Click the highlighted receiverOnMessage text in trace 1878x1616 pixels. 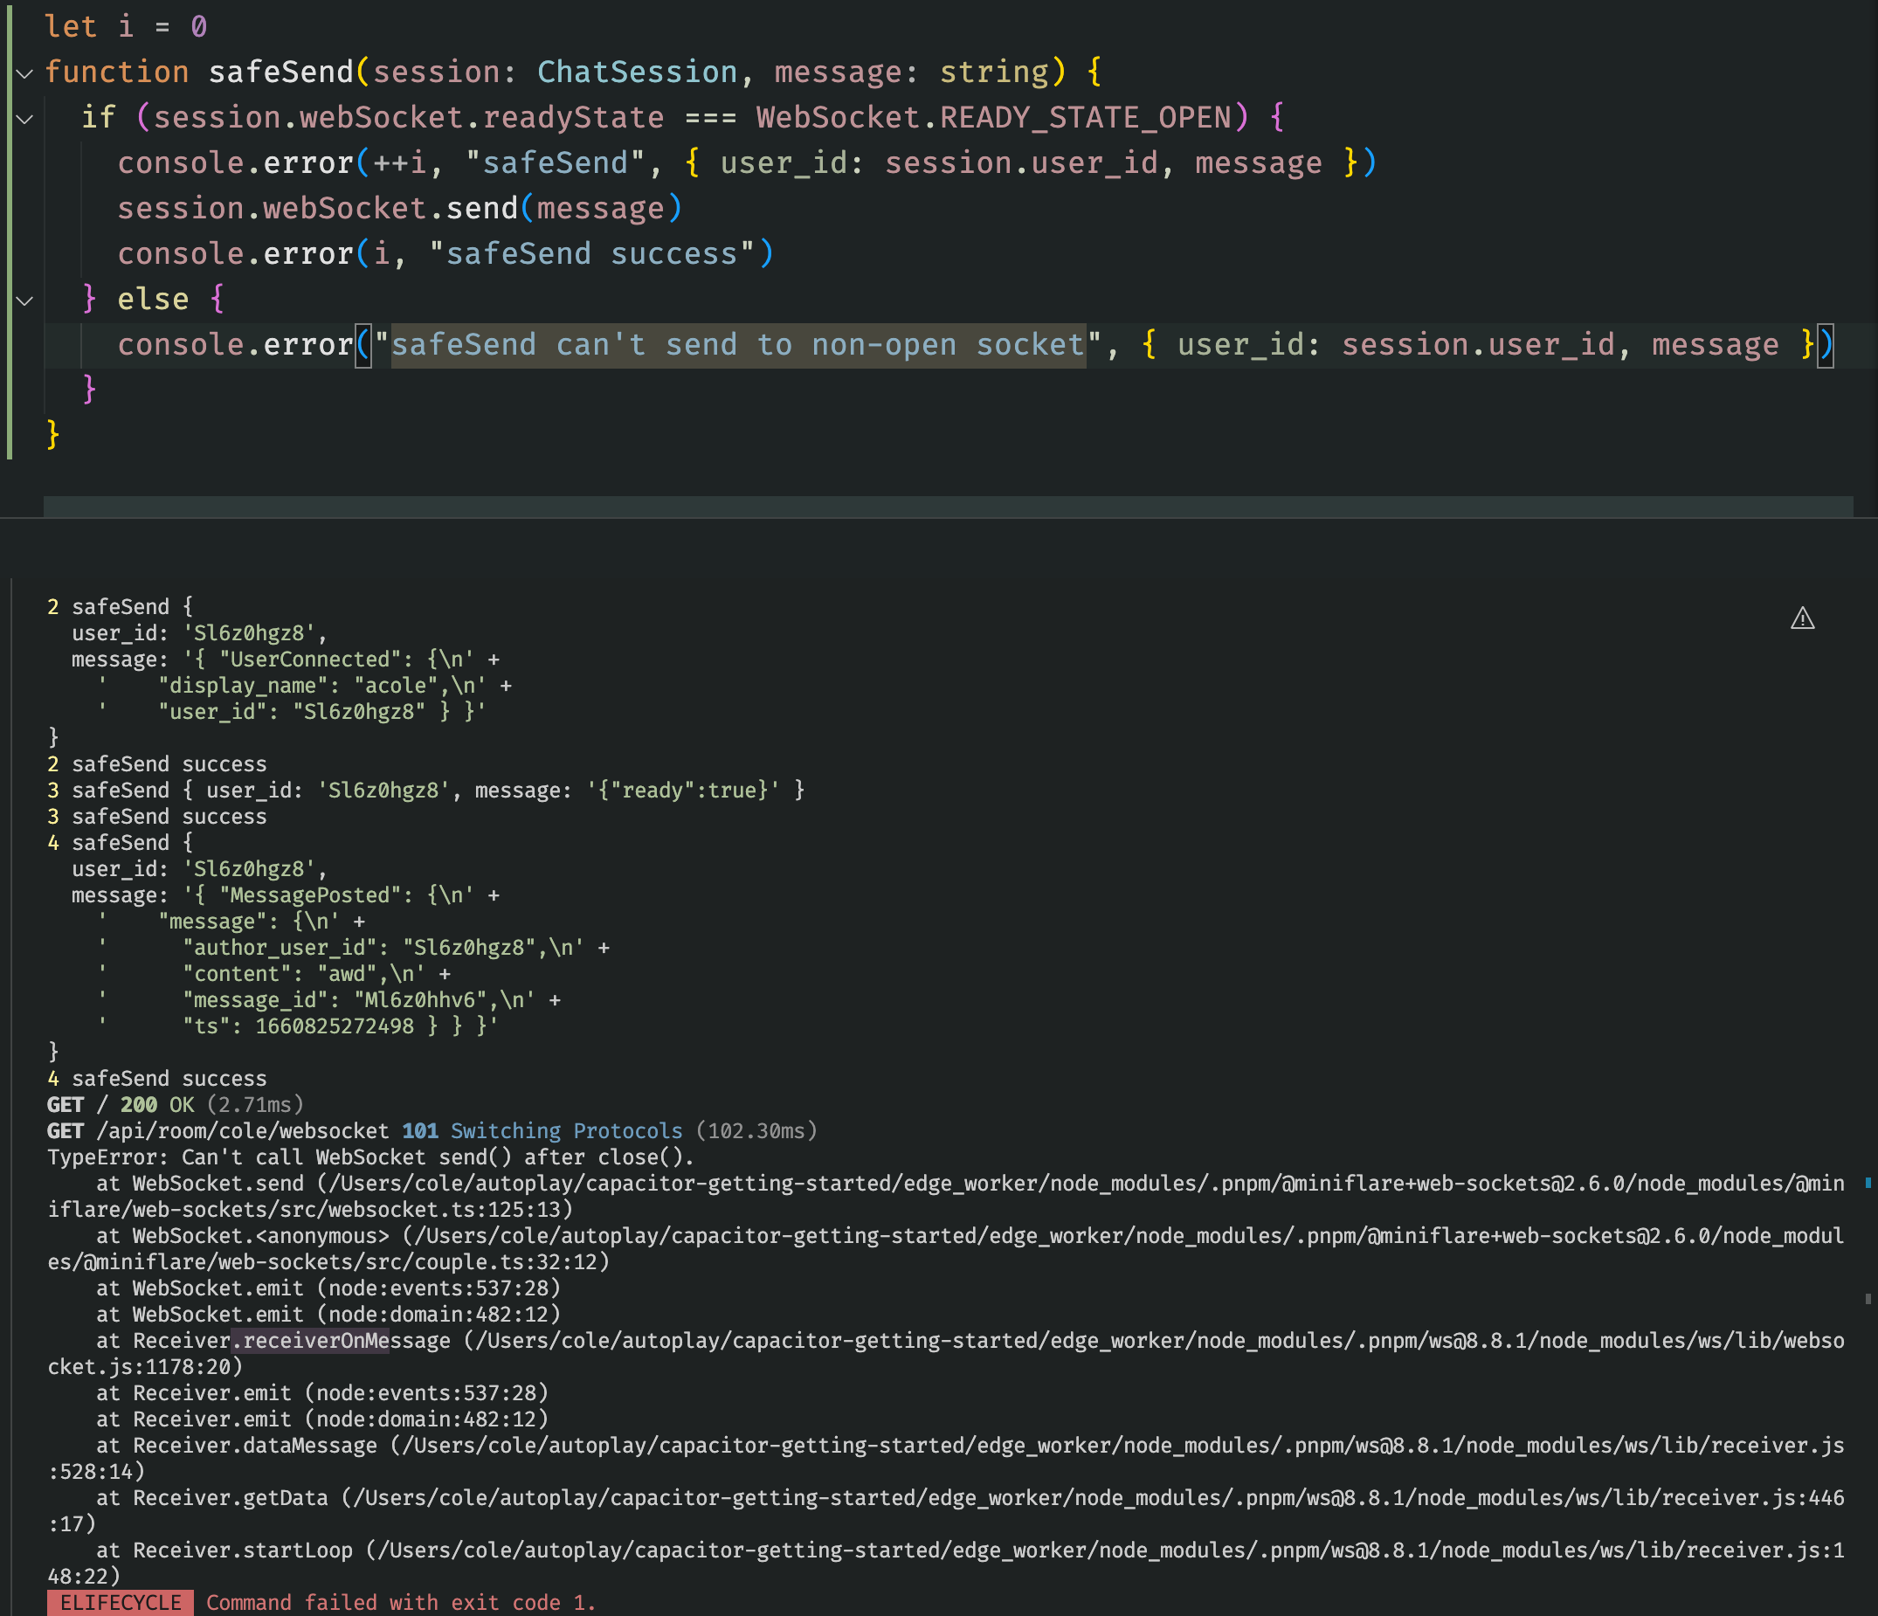(x=311, y=1341)
